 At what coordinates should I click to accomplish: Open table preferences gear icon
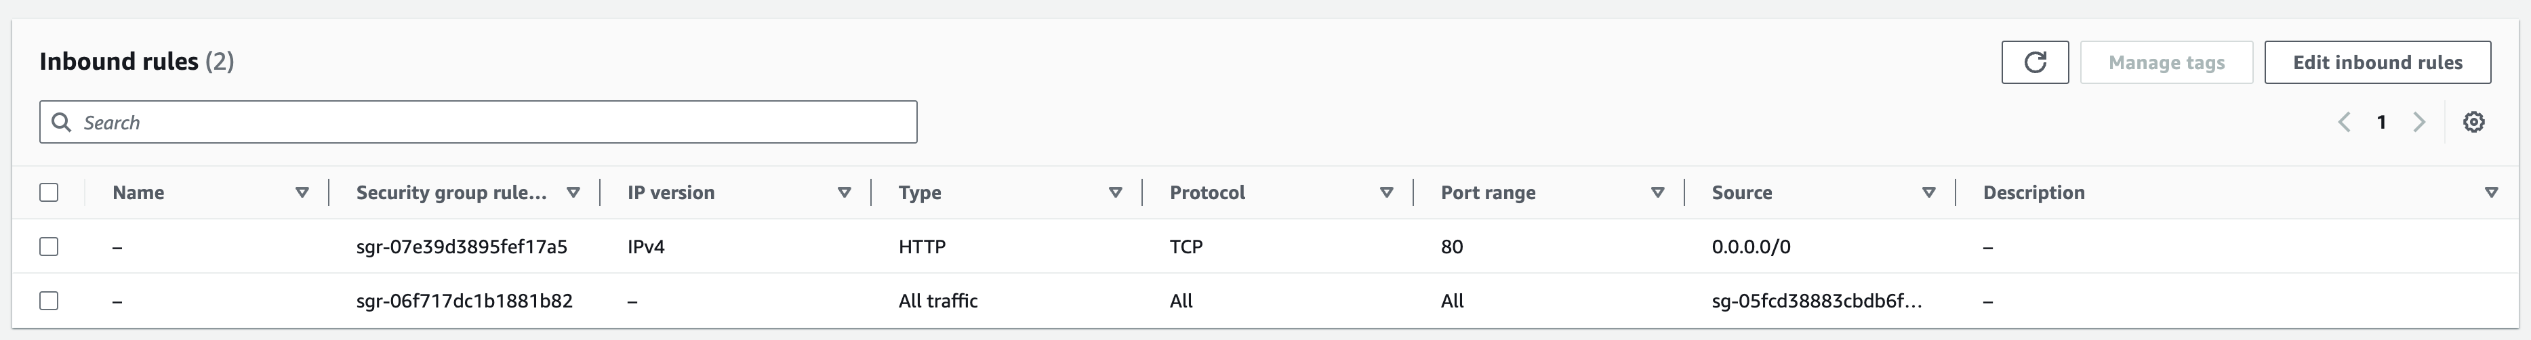[x=2474, y=122]
